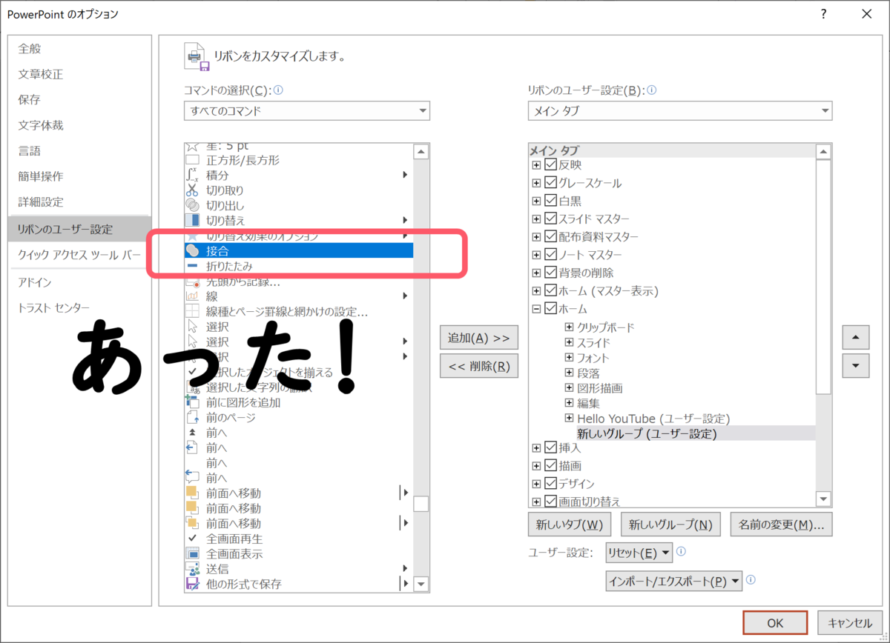The image size is (890, 643).
Task: Toggle the 挿入 tab checkbox
Action: point(550,447)
